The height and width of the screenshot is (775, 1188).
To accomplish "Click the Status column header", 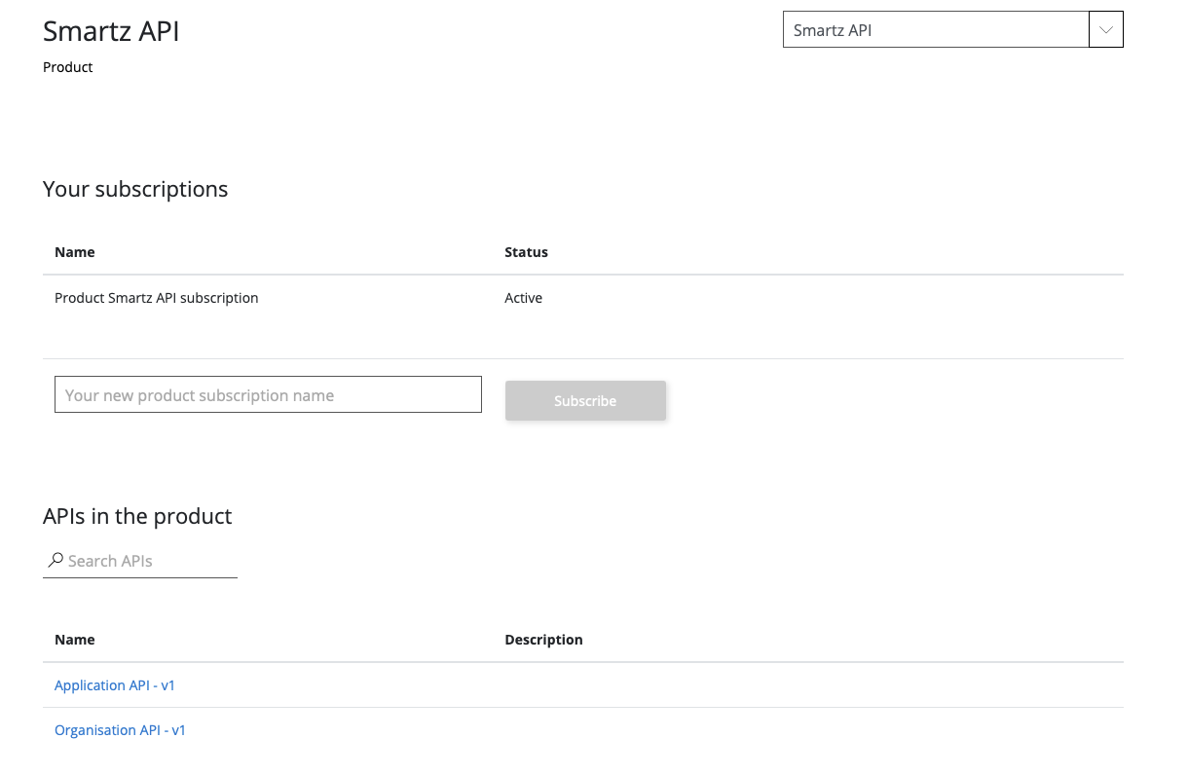I will (x=526, y=252).
